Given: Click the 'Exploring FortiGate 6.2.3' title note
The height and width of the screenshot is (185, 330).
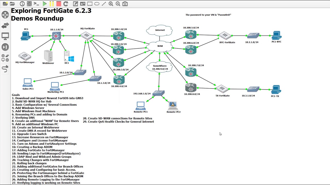Looking at the screenshot, I should pos(51,11).
